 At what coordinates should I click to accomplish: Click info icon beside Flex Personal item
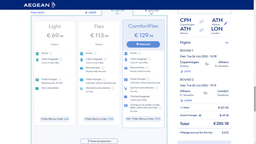(103, 68)
